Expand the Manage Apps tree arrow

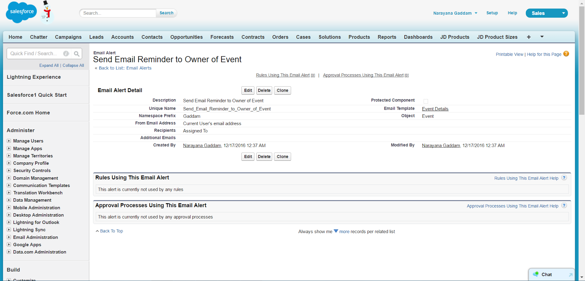point(9,148)
